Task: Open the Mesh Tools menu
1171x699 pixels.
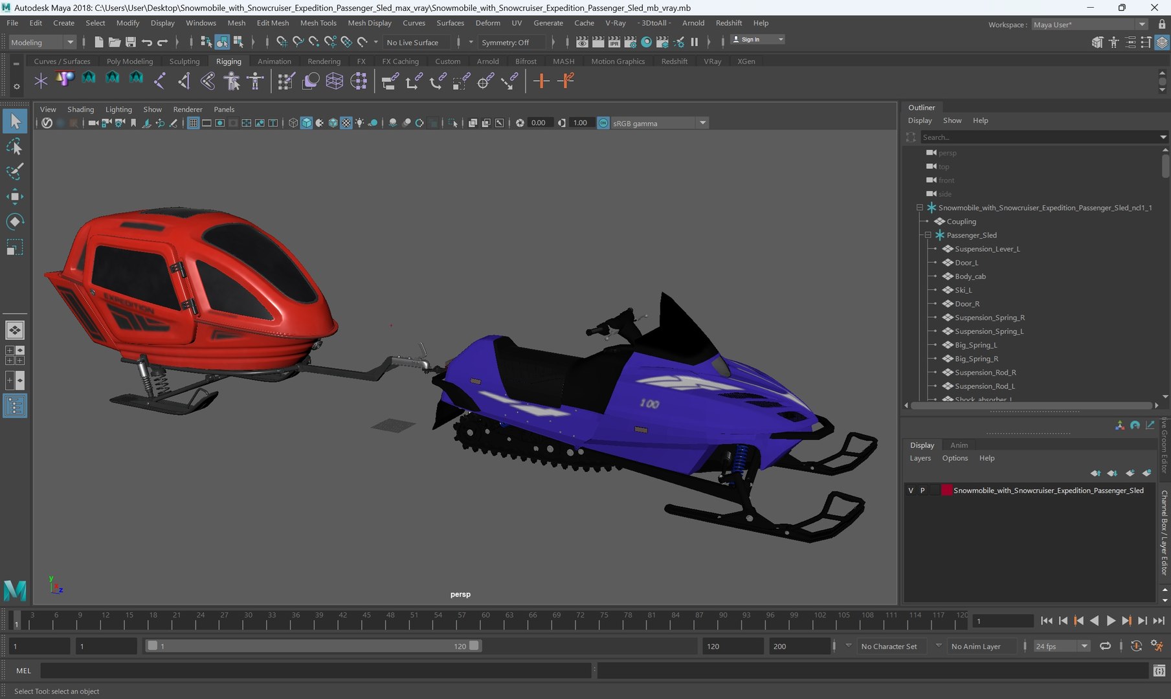Action: click(x=318, y=23)
